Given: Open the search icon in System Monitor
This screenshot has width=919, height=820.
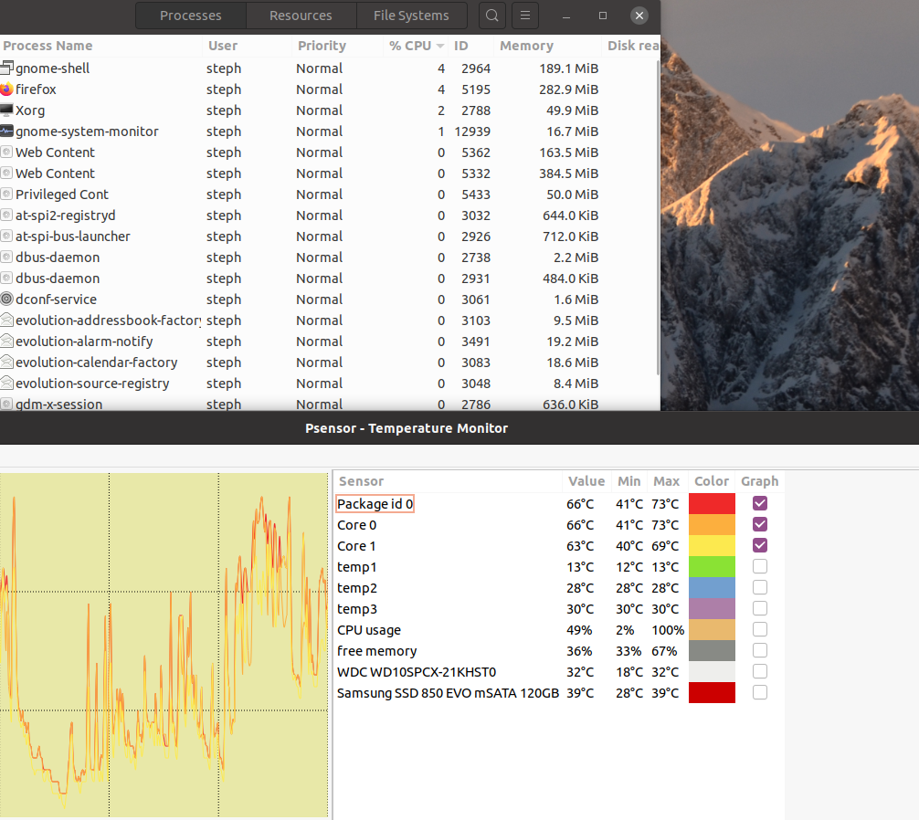Looking at the screenshot, I should (x=492, y=16).
